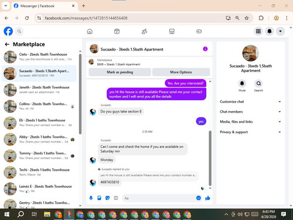Expand Media, files and links section

coord(250,121)
